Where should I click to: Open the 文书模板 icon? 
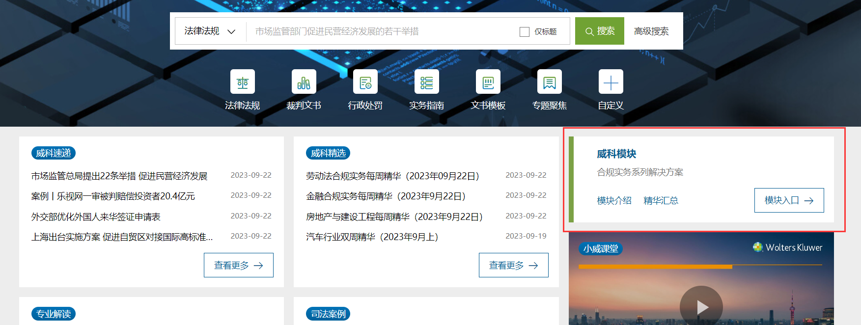coord(488,81)
